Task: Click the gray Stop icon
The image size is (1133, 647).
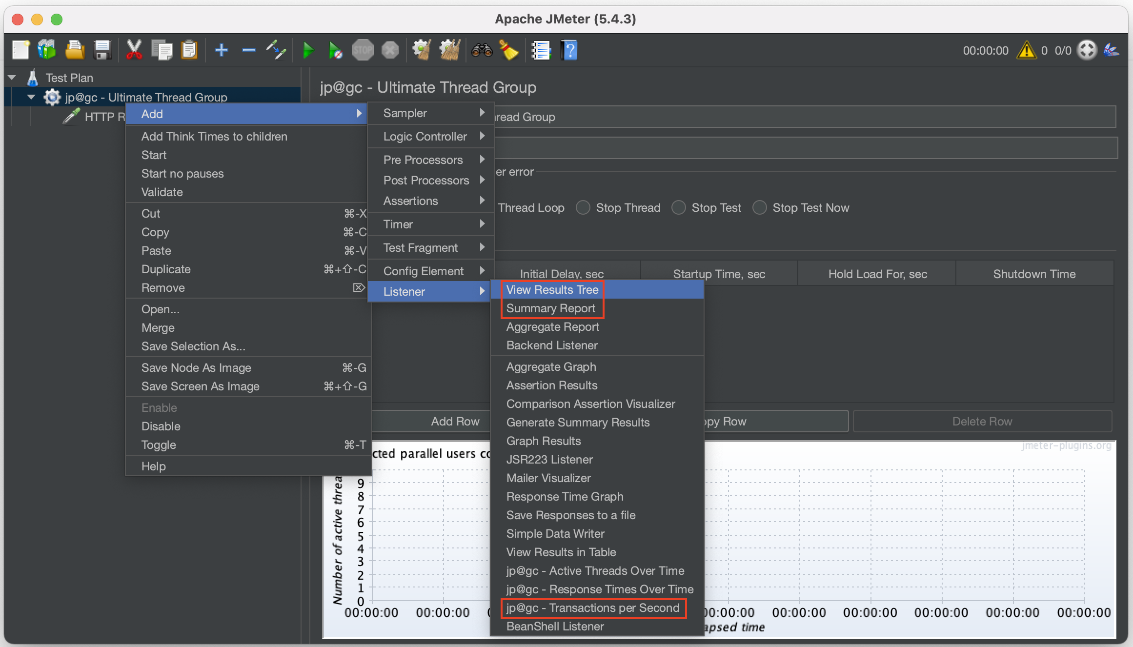Action: (x=363, y=50)
